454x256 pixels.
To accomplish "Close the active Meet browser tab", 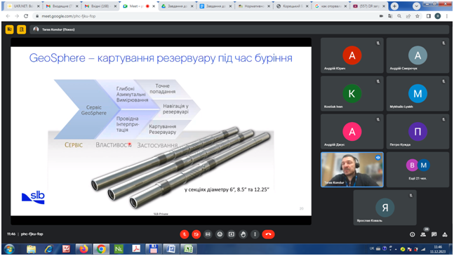I will click(154, 6).
